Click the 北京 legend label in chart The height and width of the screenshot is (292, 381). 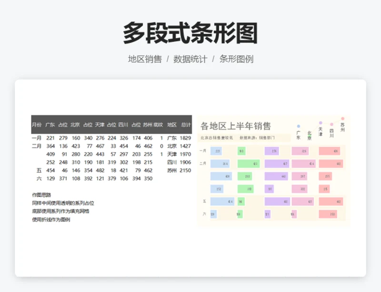coord(309,136)
